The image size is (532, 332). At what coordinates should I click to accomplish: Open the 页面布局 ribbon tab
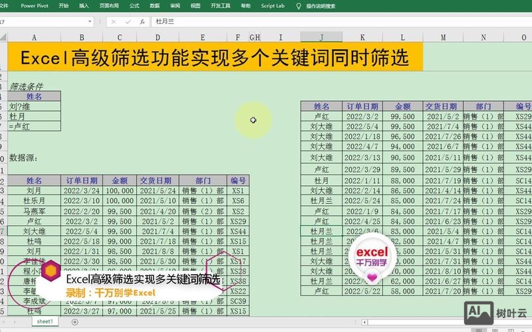click(109, 6)
